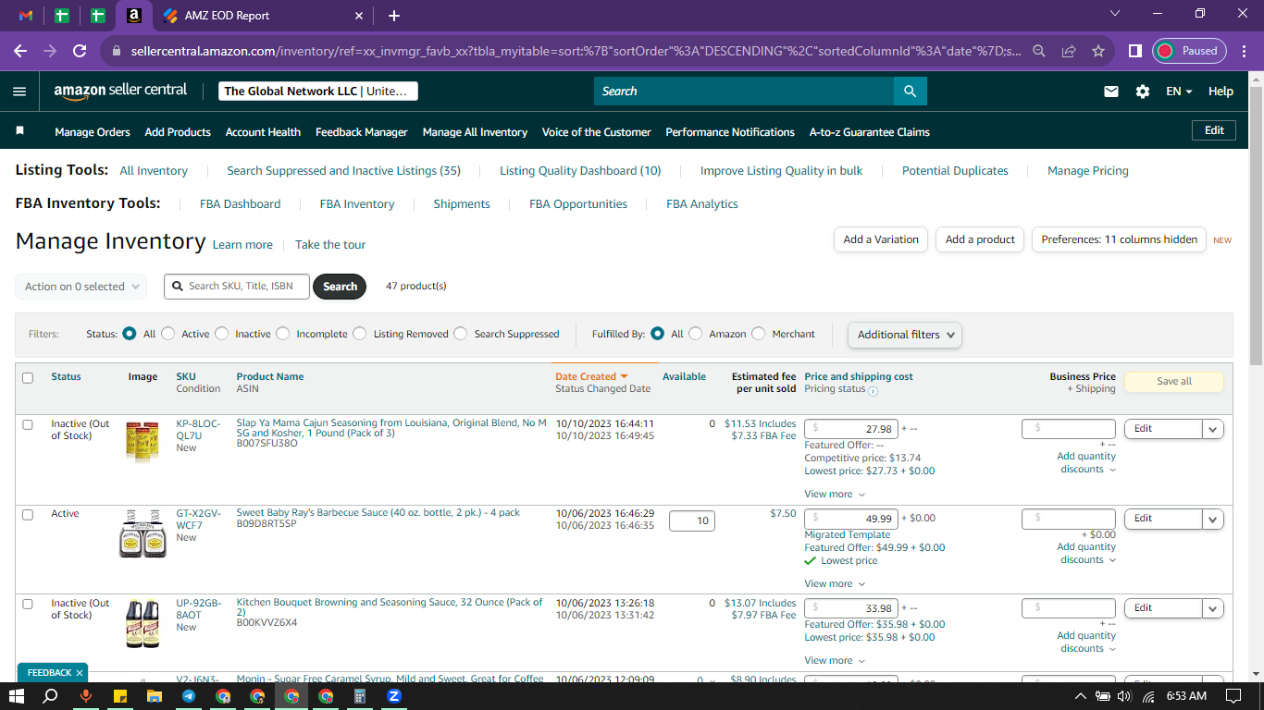Open the Windows notification center
Viewport: 1264px width, 710px height.
1233,696
